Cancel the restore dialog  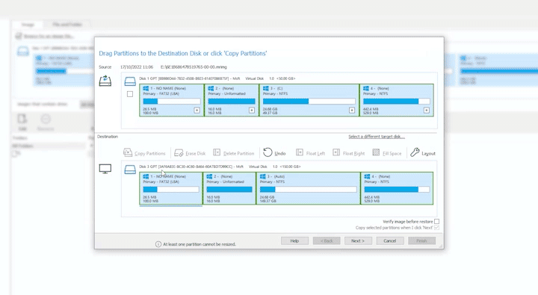click(390, 240)
